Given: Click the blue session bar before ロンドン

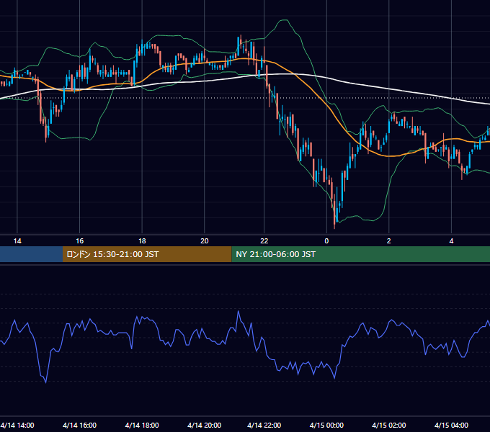Looking at the screenshot, I should (31, 254).
